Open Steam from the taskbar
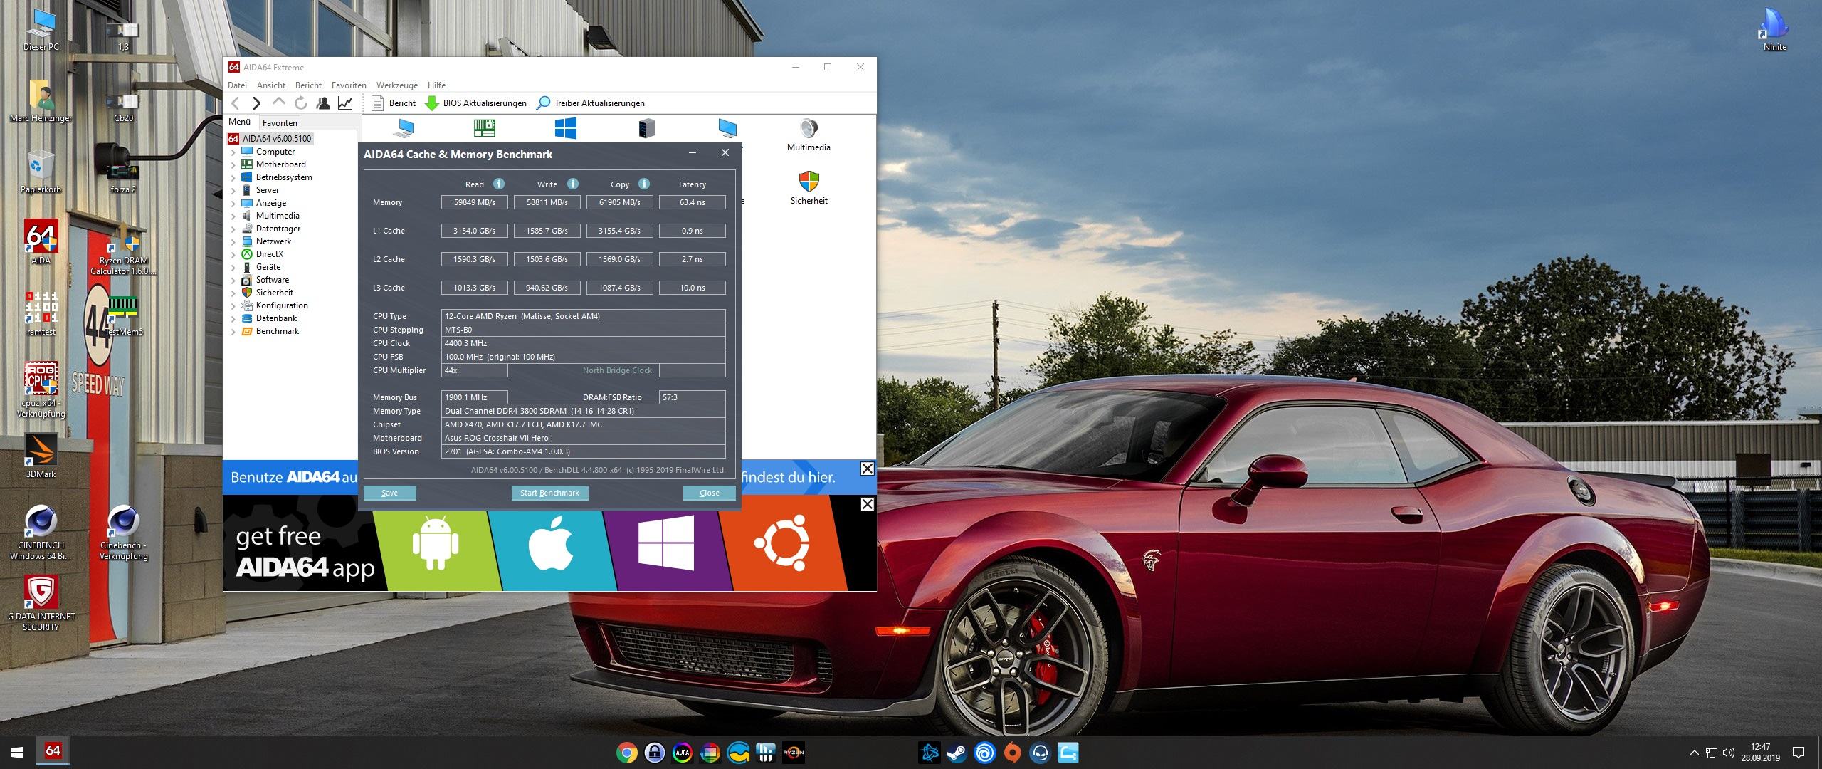The height and width of the screenshot is (769, 1822). (x=957, y=753)
